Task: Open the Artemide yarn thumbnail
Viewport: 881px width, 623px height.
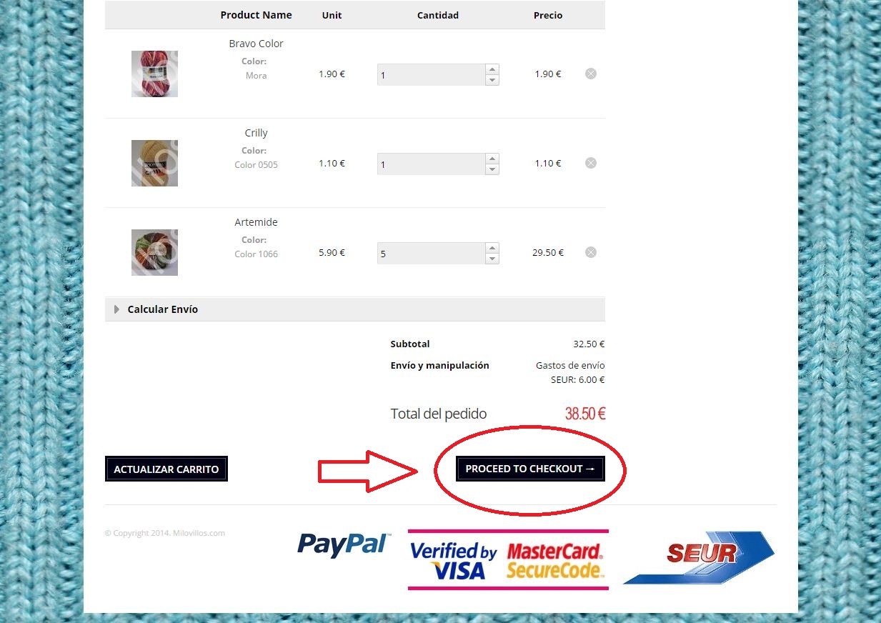Action: pyautogui.click(x=154, y=252)
